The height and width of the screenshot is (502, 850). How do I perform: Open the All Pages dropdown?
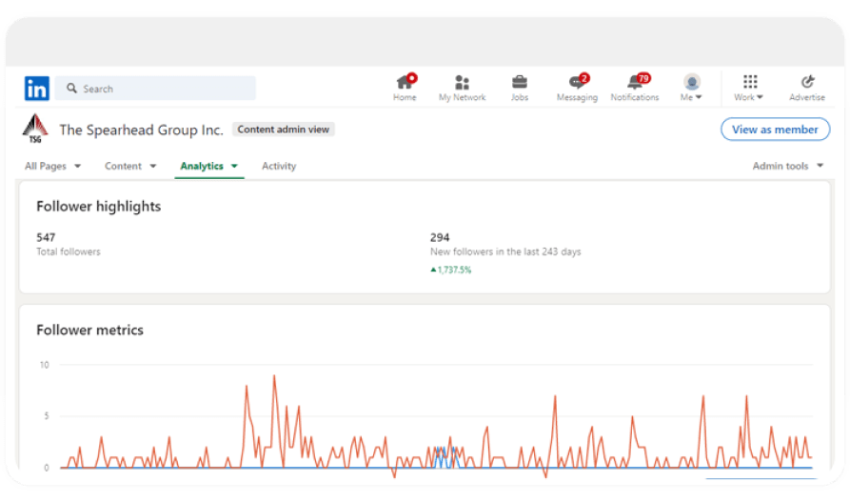(x=52, y=166)
